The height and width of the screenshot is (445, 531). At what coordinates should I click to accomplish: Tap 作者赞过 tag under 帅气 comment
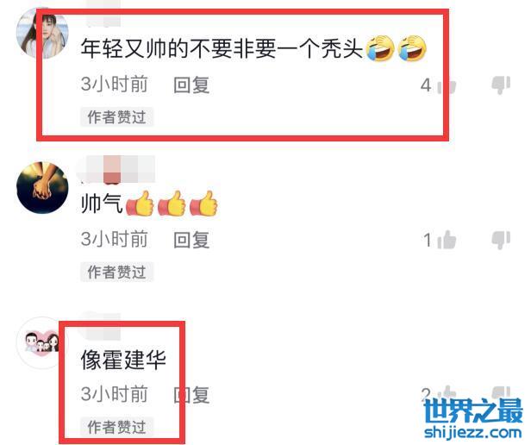tap(117, 272)
